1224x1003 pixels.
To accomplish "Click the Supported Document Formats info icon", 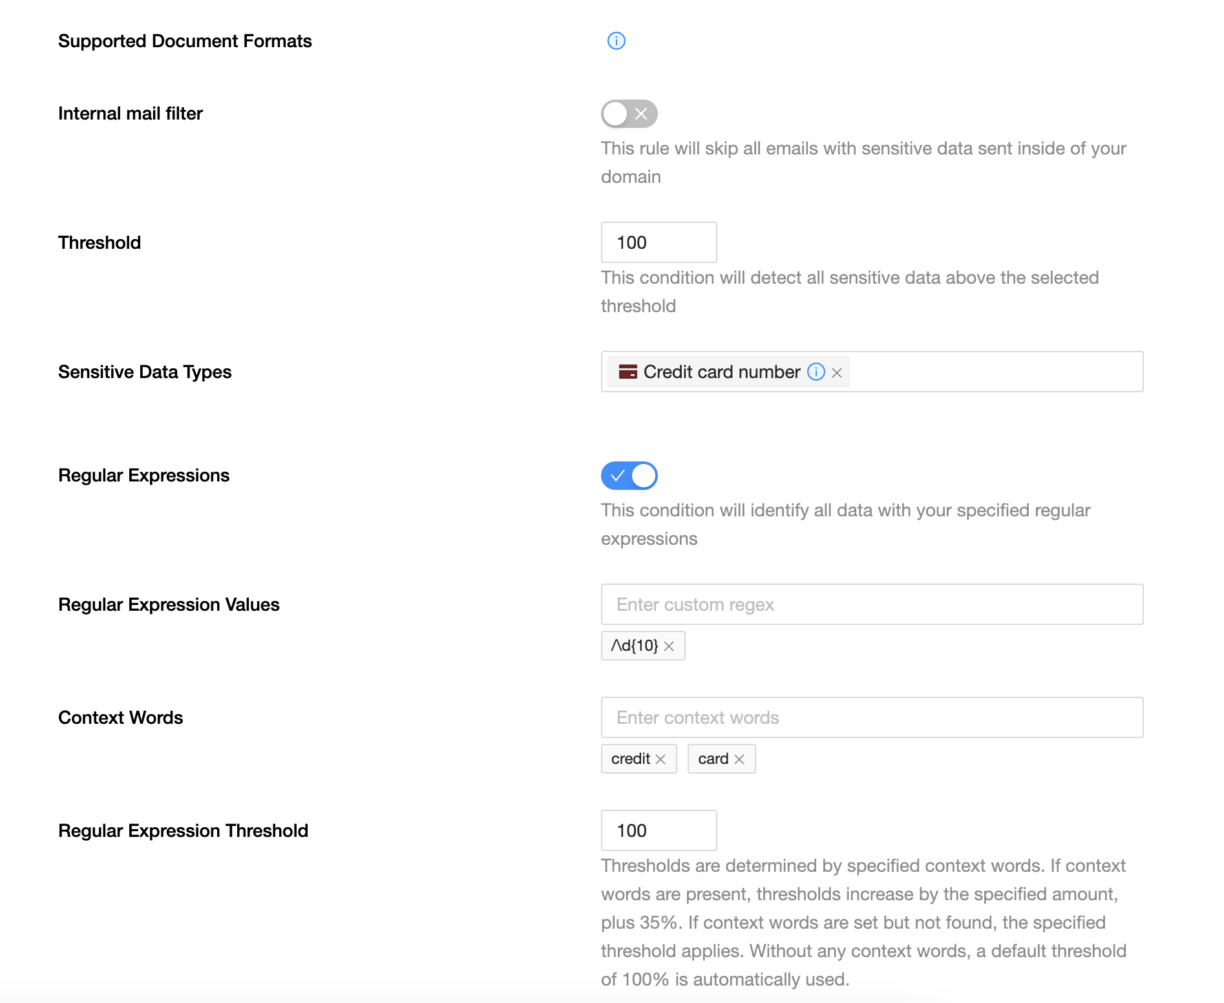I will pos(616,41).
